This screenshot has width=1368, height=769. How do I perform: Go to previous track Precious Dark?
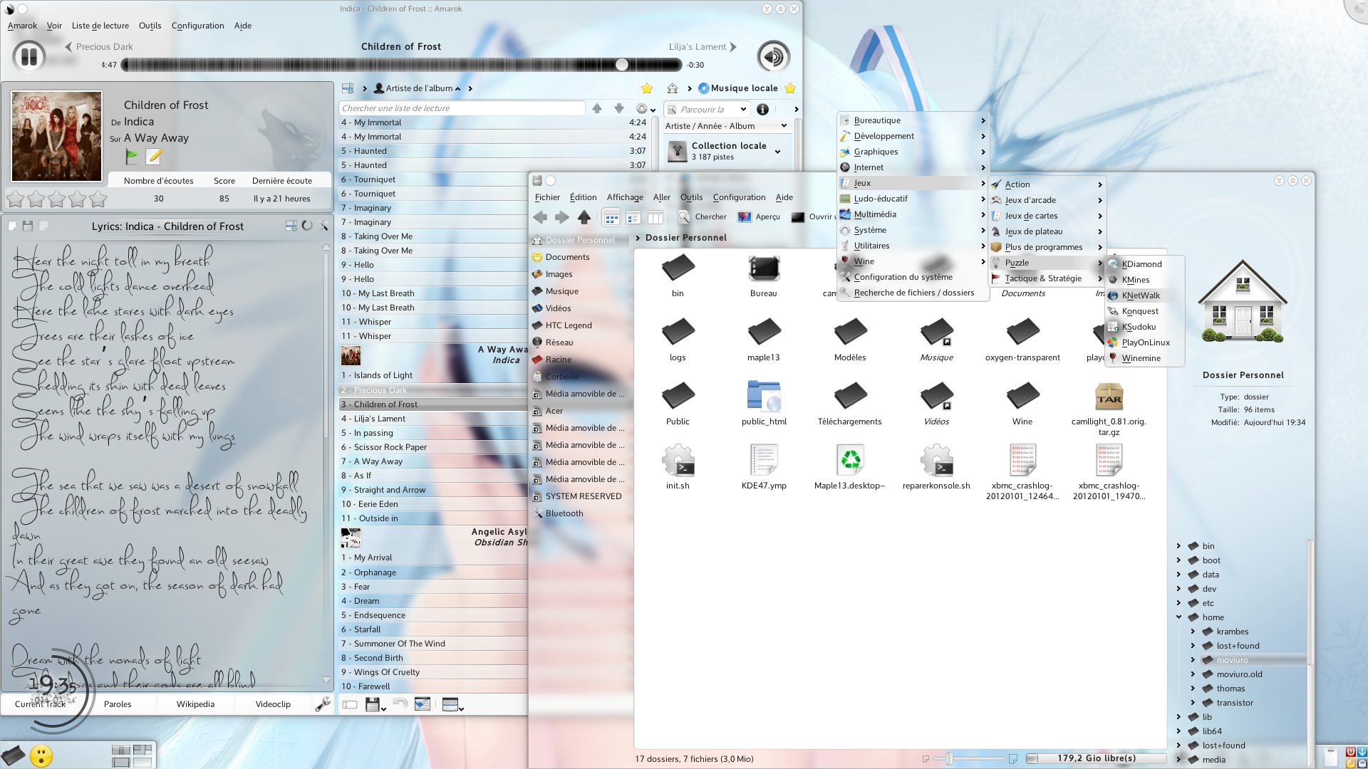pyautogui.click(x=99, y=47)
